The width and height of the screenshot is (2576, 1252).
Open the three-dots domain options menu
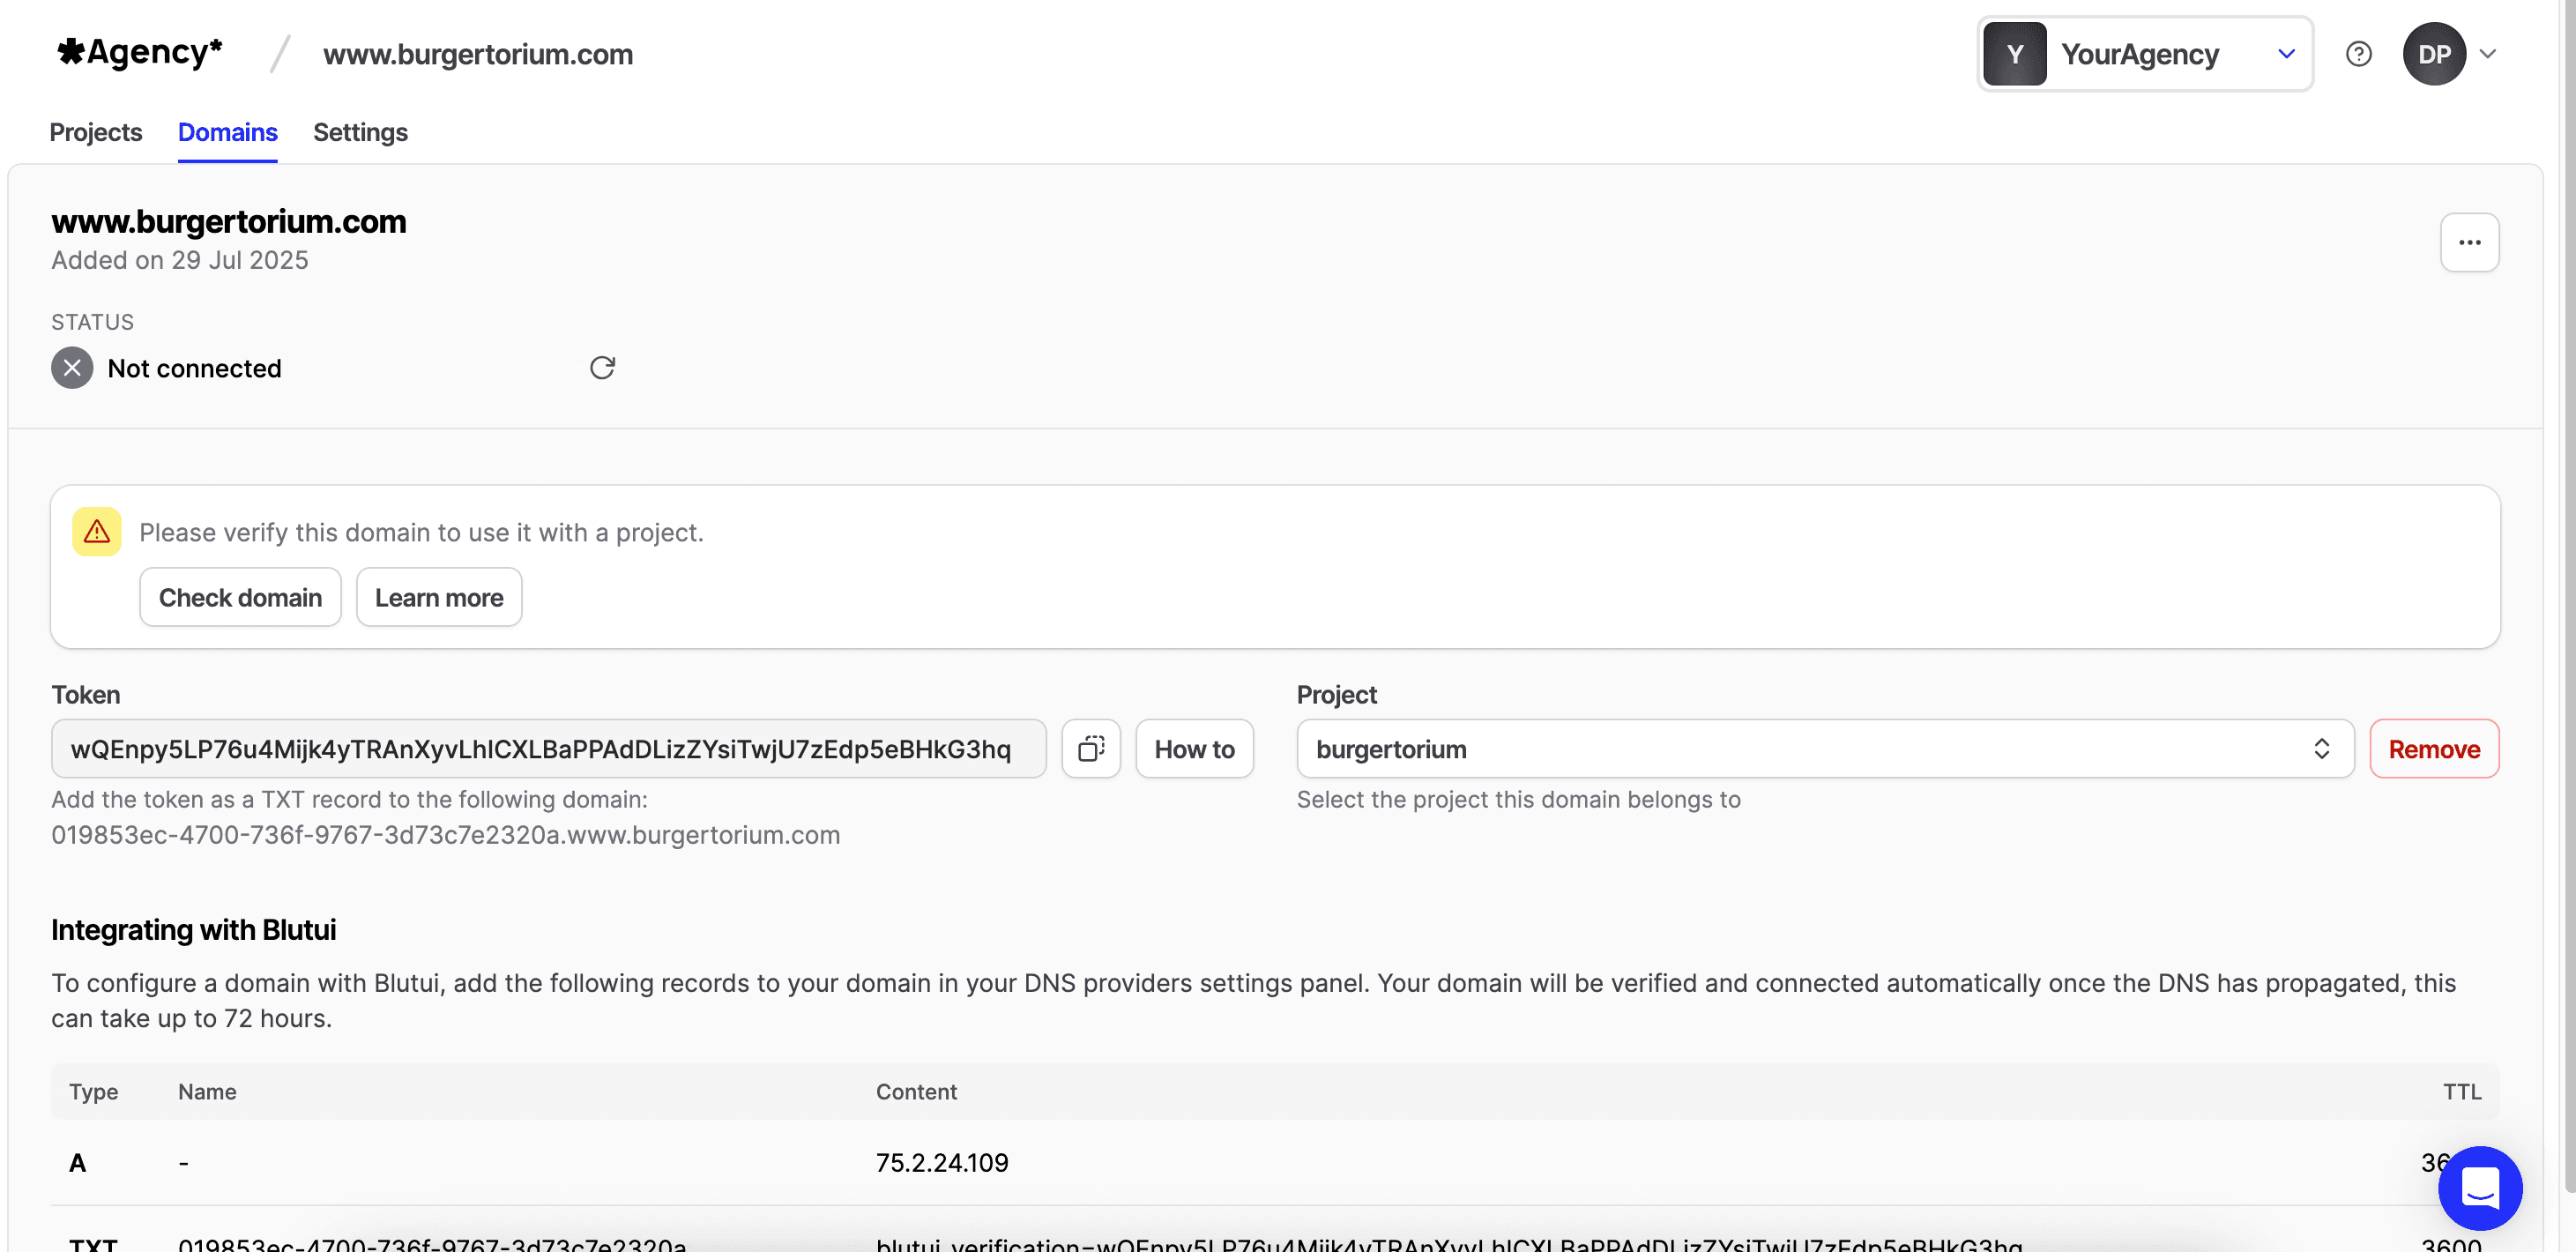[x=2469, y=242]
